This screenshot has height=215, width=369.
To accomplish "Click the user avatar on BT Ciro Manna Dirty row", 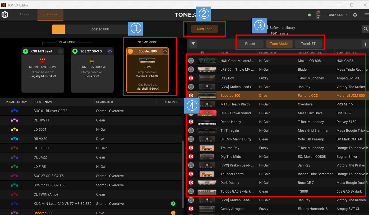I will click(x=191, y=139).
